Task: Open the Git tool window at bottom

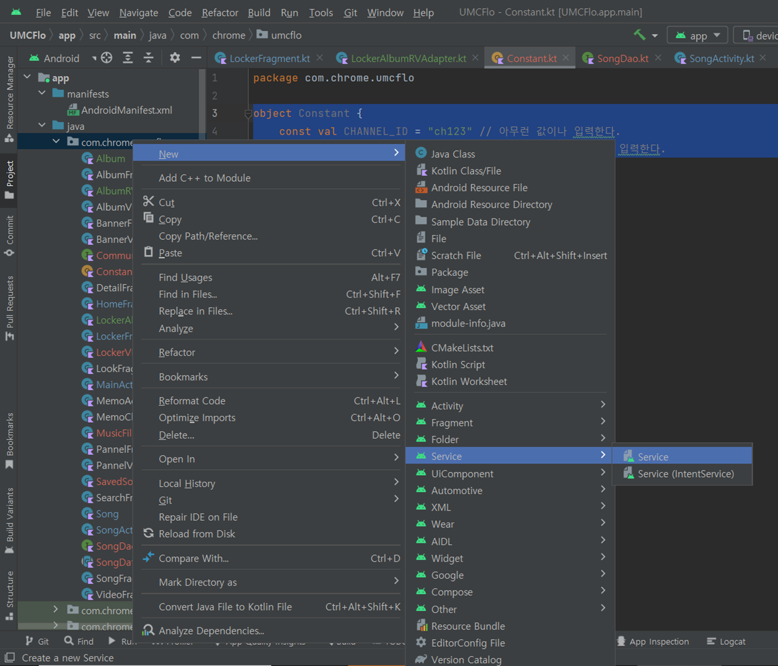Action: [37, 641]
